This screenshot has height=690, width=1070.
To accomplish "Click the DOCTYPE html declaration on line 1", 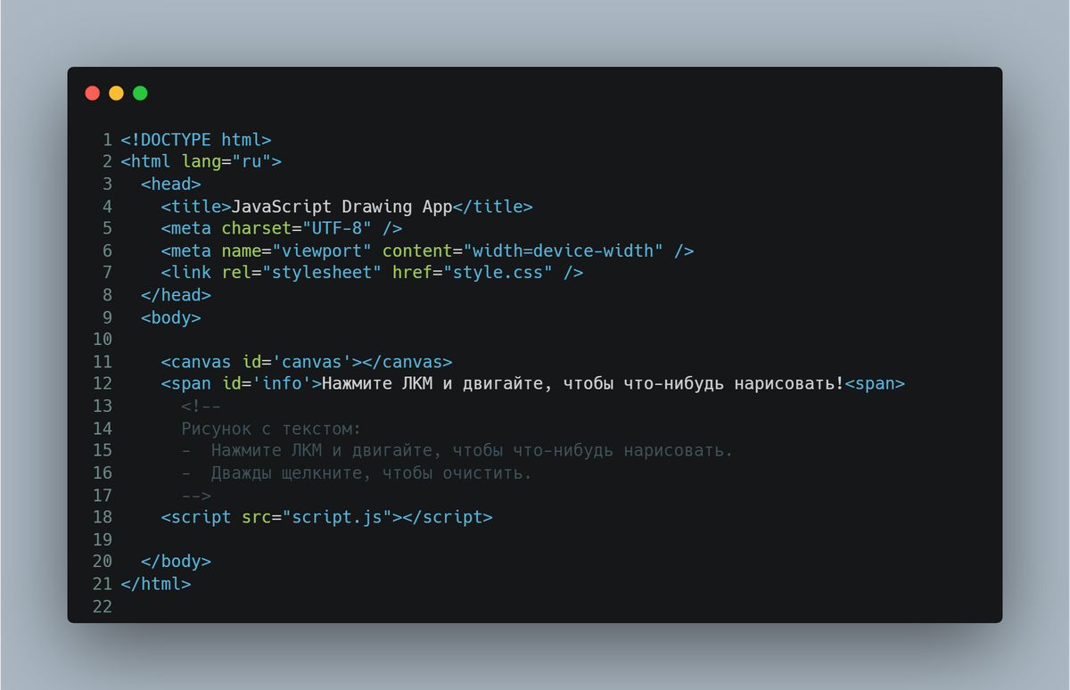I will coord(196,140).
